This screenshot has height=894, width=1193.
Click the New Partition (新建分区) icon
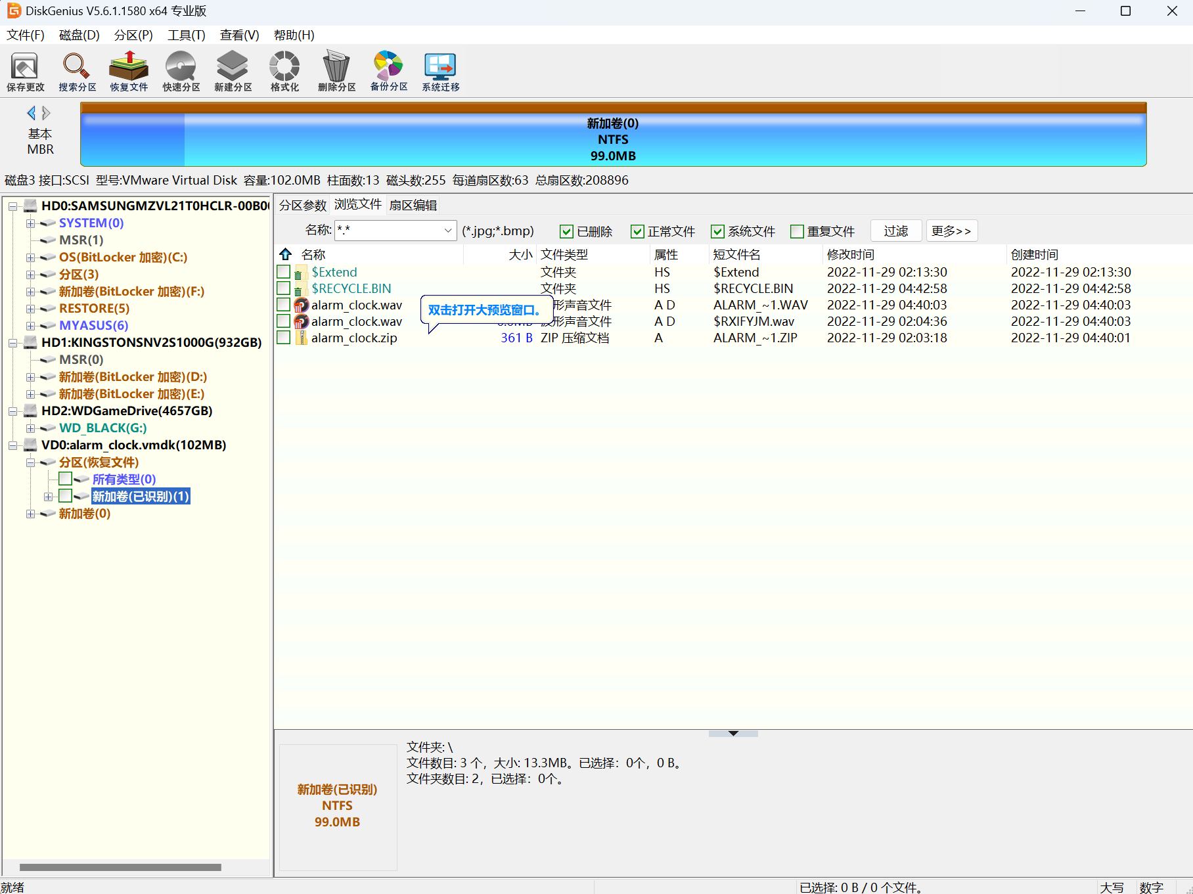pos(233,72)
